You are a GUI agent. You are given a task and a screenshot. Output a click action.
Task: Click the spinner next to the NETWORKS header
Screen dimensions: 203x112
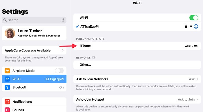pyautogui.click(x=94, y=58)
